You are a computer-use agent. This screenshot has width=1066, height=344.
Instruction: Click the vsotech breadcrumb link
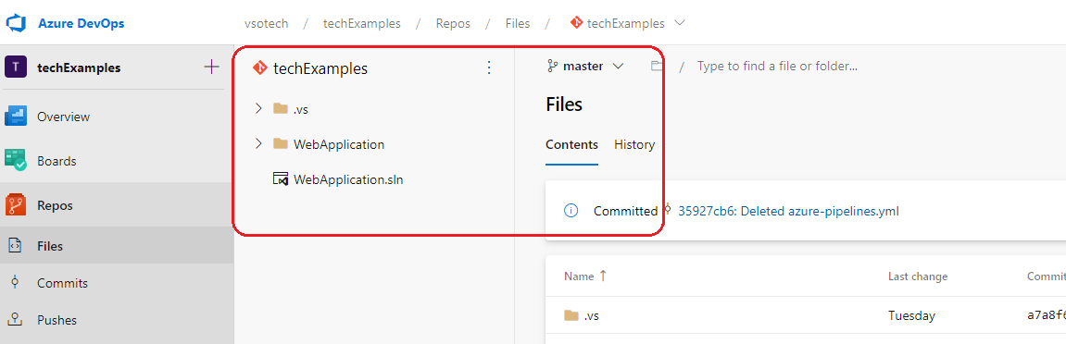267,24
